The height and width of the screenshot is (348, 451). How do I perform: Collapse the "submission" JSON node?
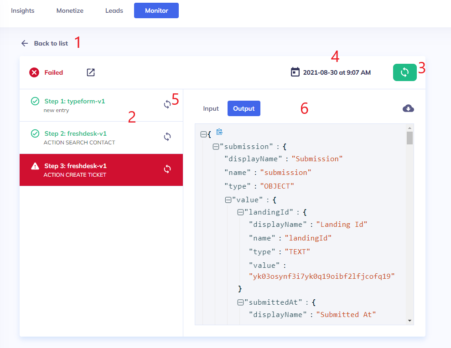(216, 147)
